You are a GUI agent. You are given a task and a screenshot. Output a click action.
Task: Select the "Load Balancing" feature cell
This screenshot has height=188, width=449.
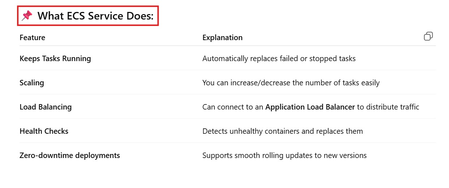46,107
